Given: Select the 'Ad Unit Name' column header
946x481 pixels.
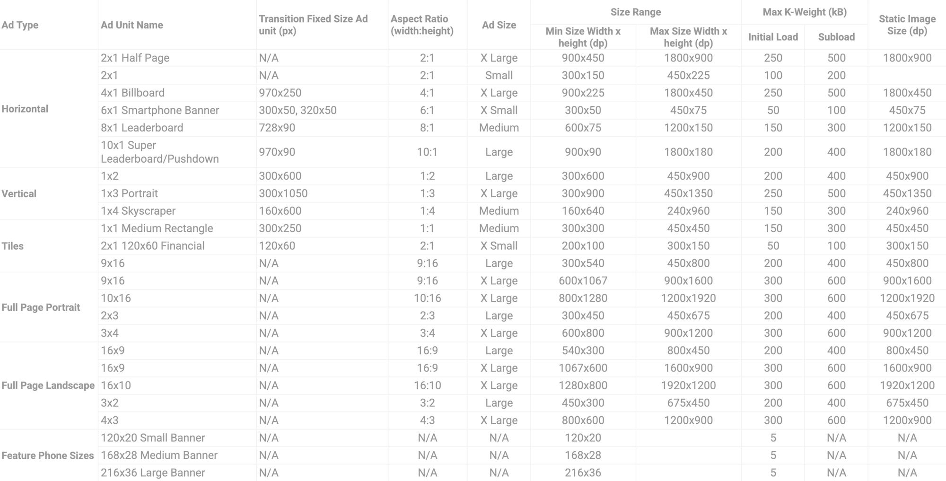Looking at the screenshot, I should (x=131, y=25).
